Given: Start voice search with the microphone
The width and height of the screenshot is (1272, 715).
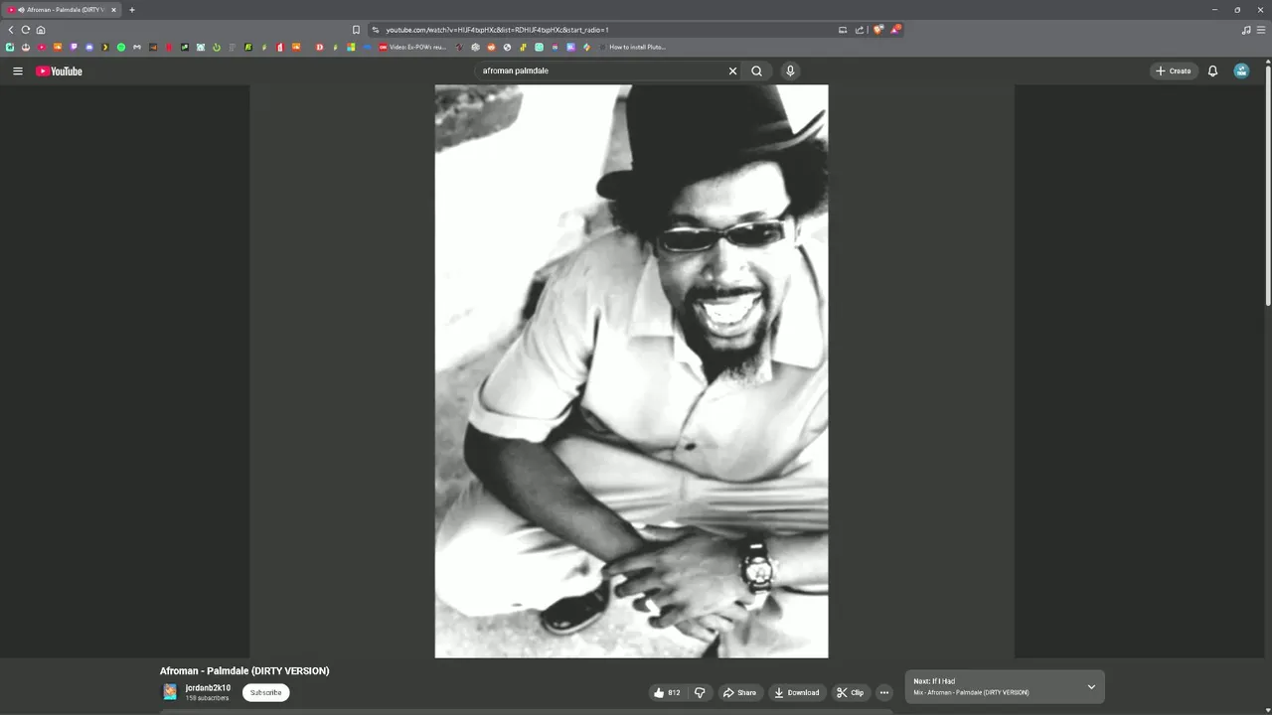Looking at the screenshot, I should coord(790,71).
